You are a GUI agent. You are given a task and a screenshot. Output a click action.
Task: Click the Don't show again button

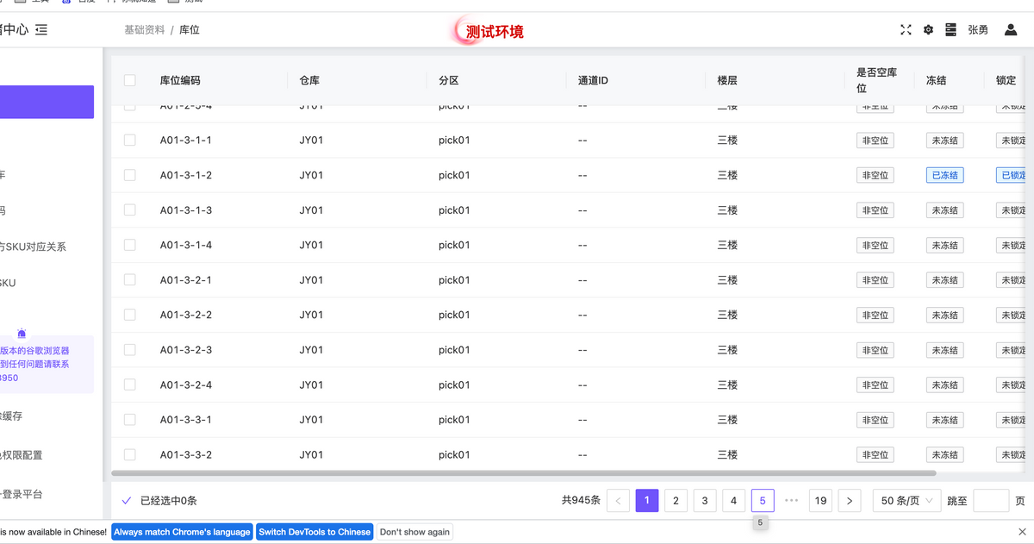414,532
